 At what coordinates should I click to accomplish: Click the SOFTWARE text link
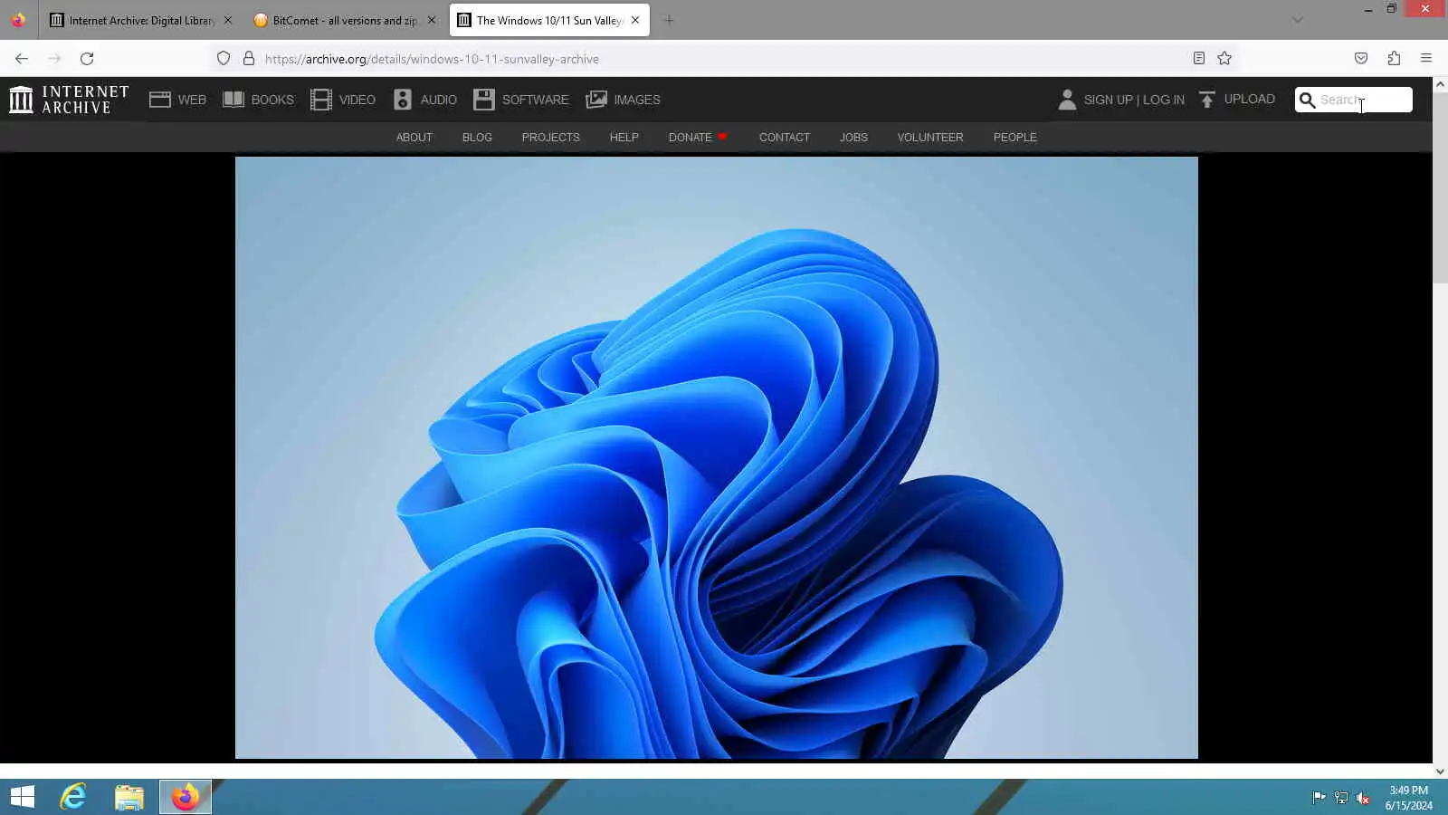[x=536, y=100]
